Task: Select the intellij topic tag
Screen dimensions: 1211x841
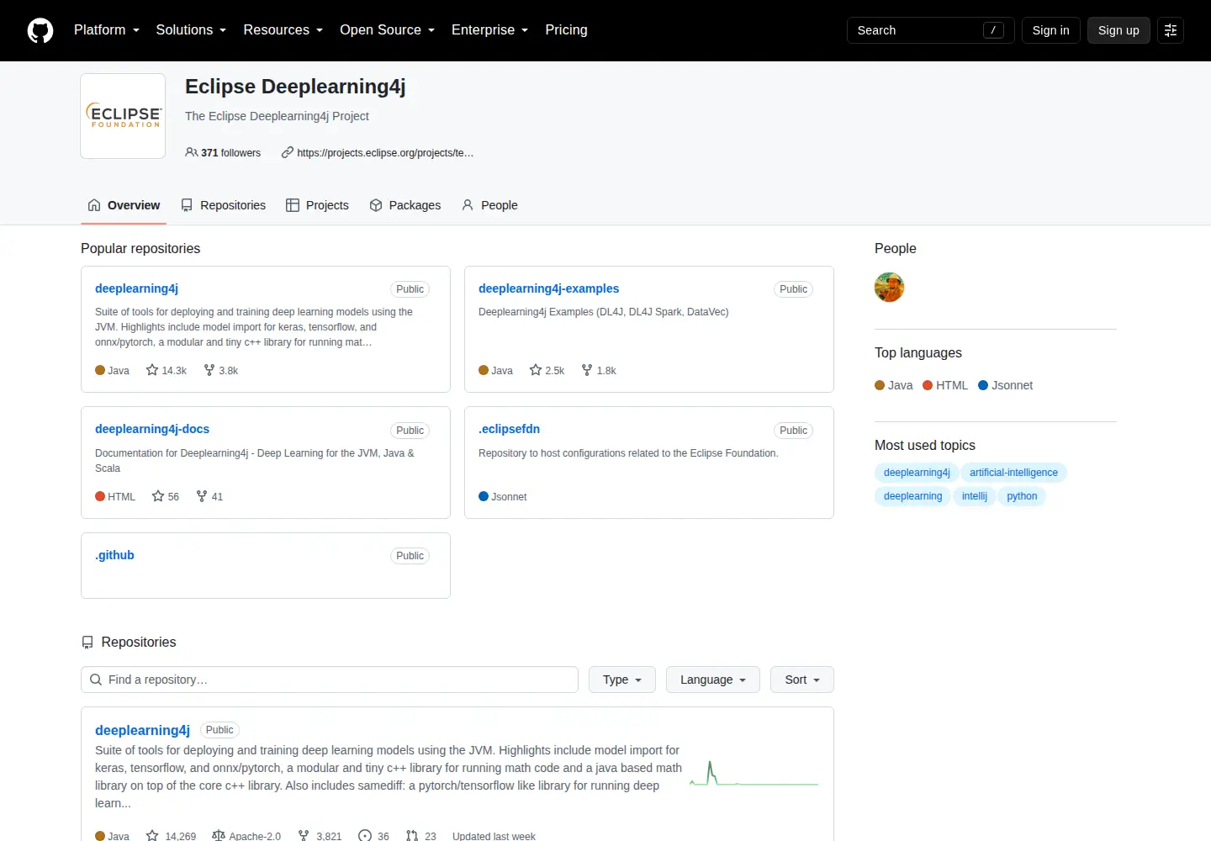Action: [975, 496]
